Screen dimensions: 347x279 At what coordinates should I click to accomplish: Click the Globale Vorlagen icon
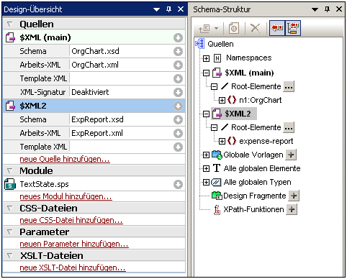(217, 155)
